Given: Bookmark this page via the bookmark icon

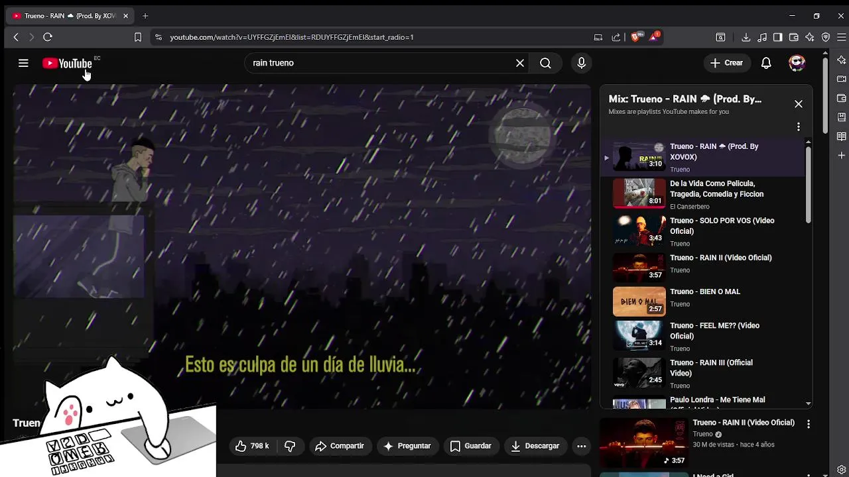Looking at the screenshot, I should [x=138, y=37].
